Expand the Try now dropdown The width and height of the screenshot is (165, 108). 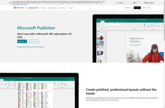point(34,41)
